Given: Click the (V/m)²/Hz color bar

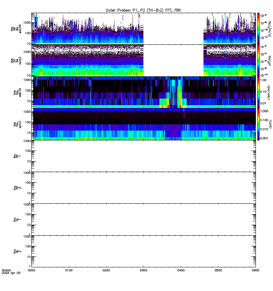Looking at the screenshot, I should [258, 29].
